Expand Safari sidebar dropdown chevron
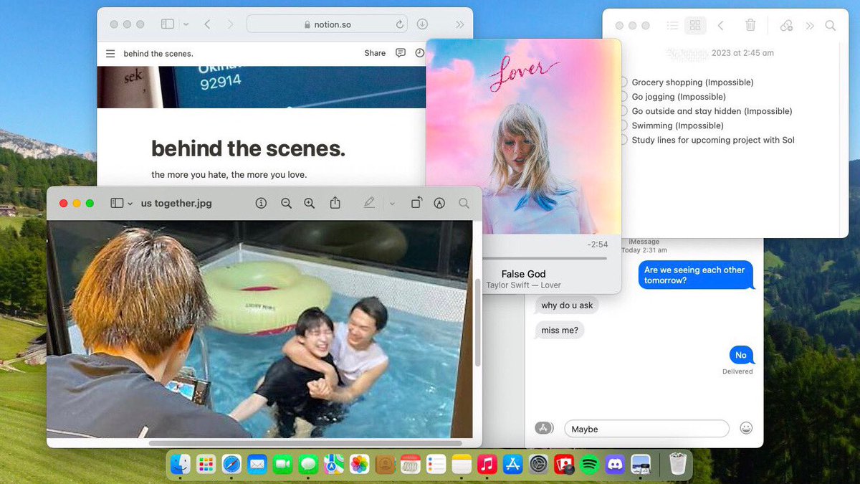 pos(186,24)
